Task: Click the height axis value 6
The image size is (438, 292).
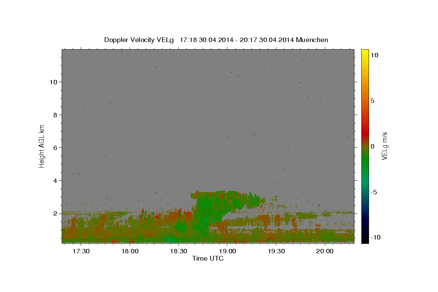Action: coord(55,148)
